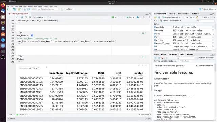Save workspace icon in Environment pane
The width and height of the screenshot is (217, 122).
pyautogui.click(x=159, y=17)
